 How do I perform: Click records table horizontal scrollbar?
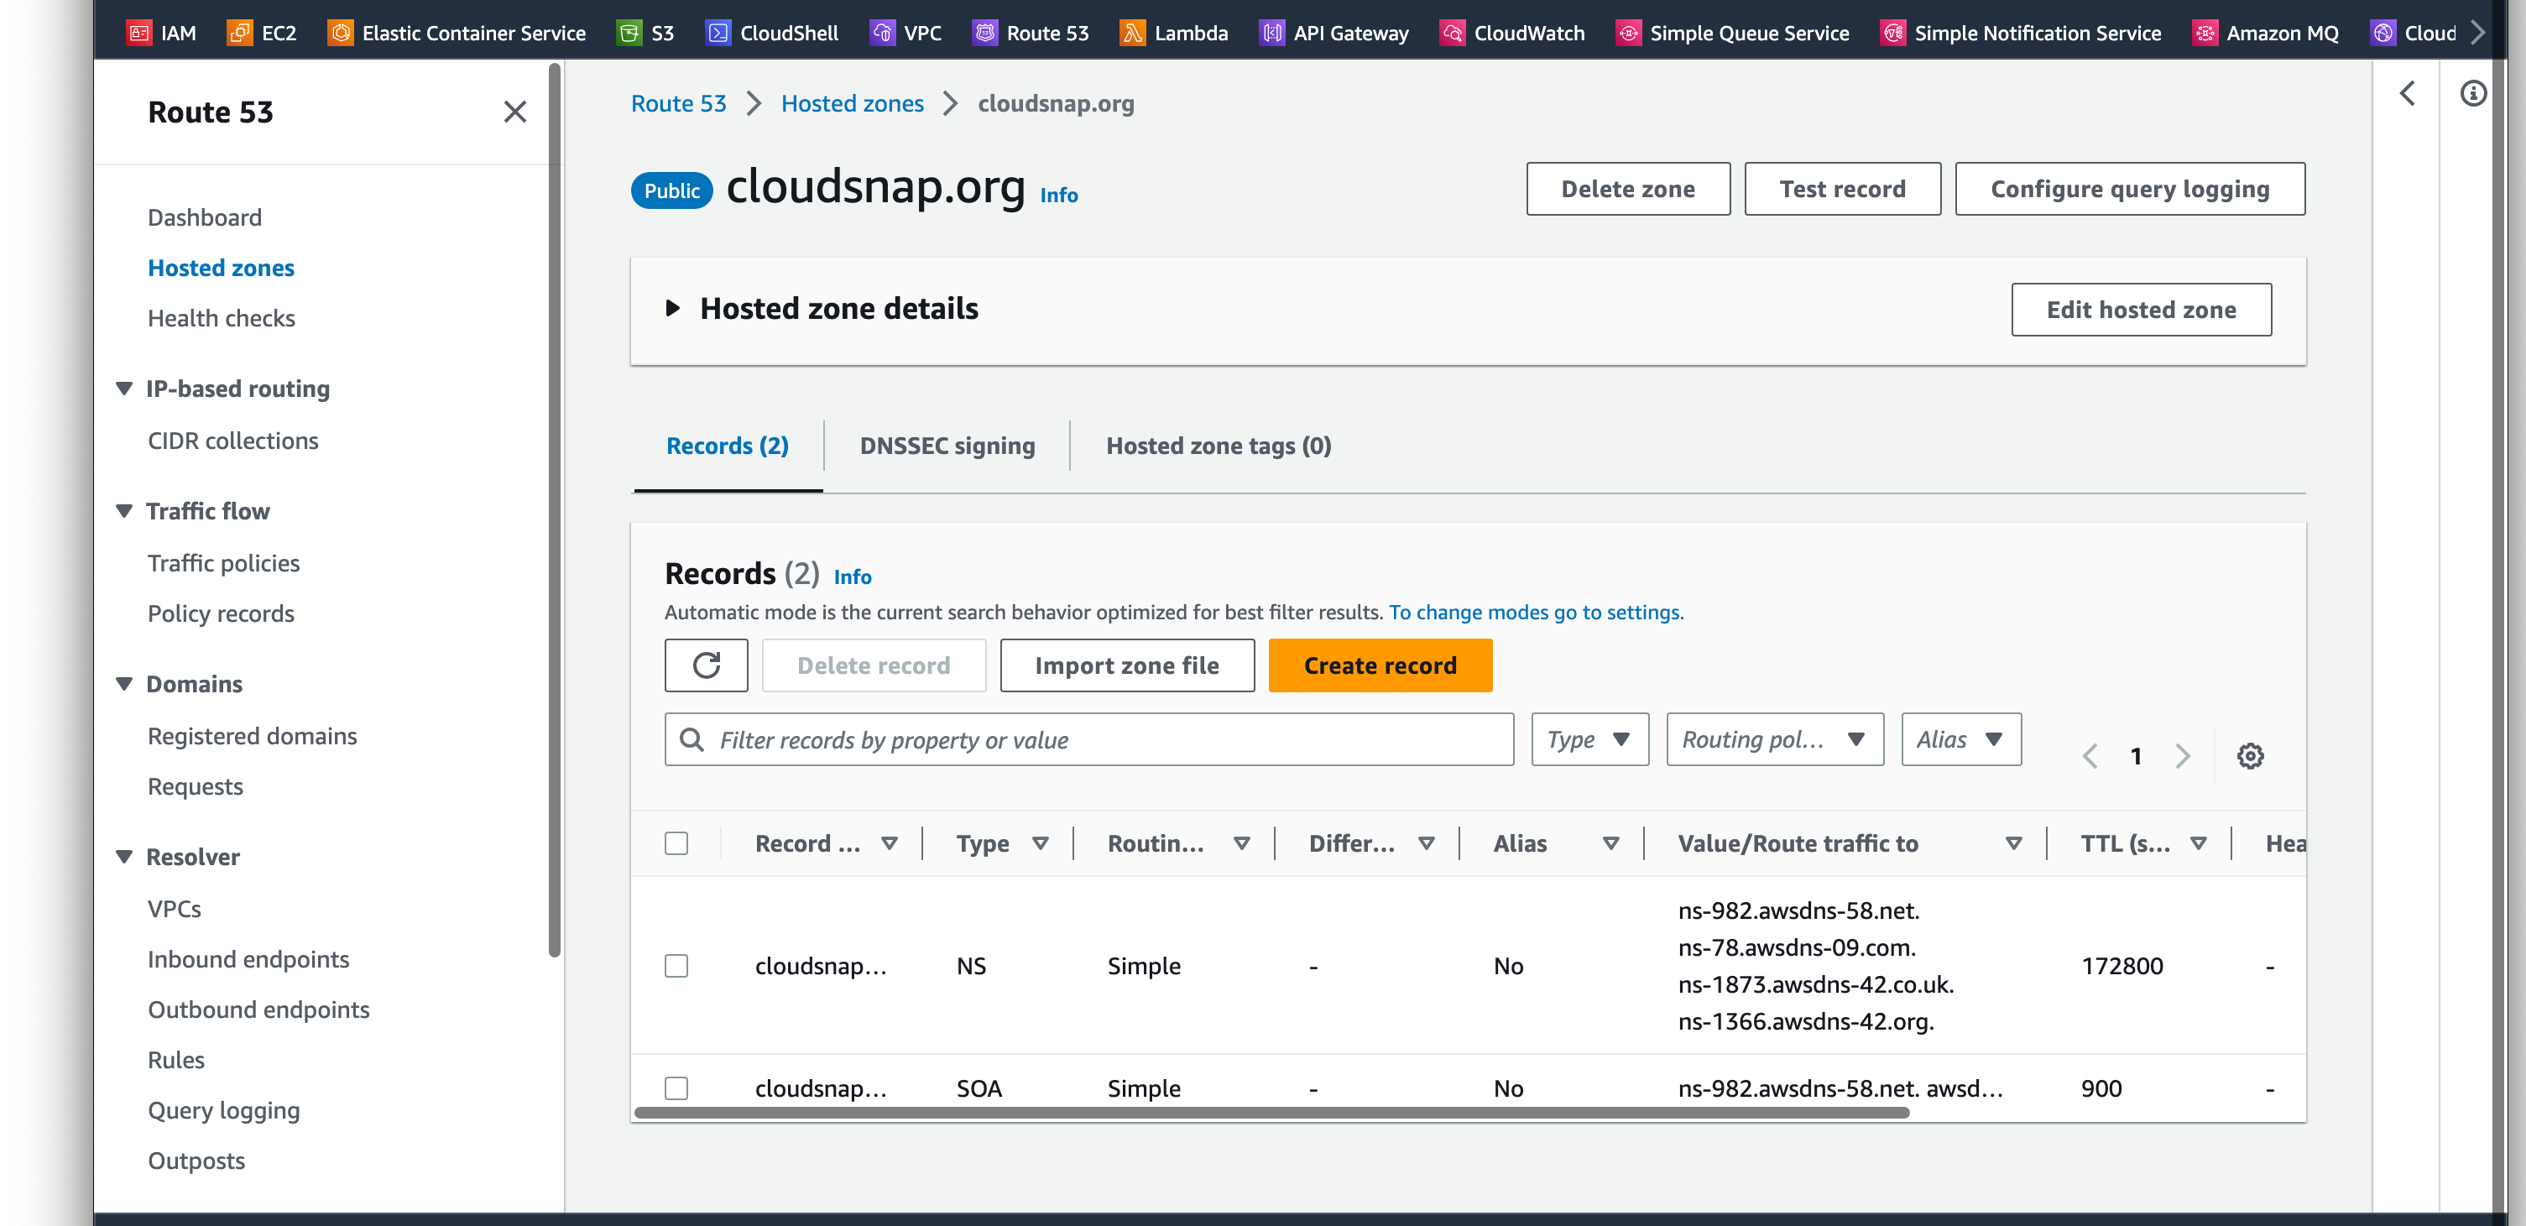(1272, 1112)
